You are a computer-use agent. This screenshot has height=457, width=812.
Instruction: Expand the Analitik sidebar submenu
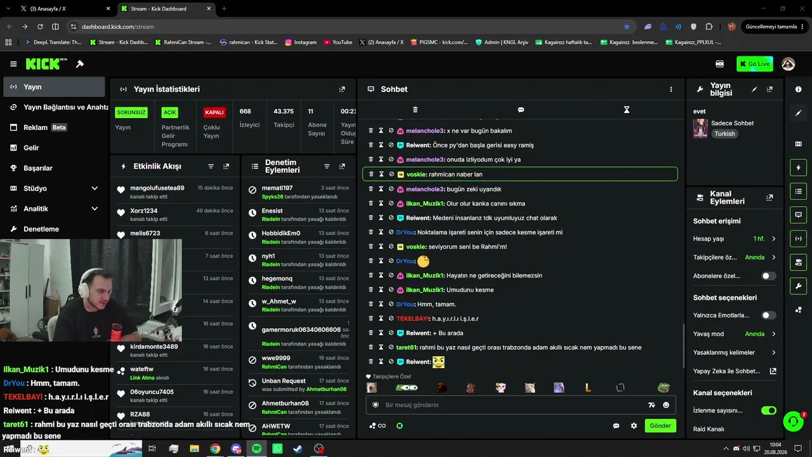click(95, 209)
